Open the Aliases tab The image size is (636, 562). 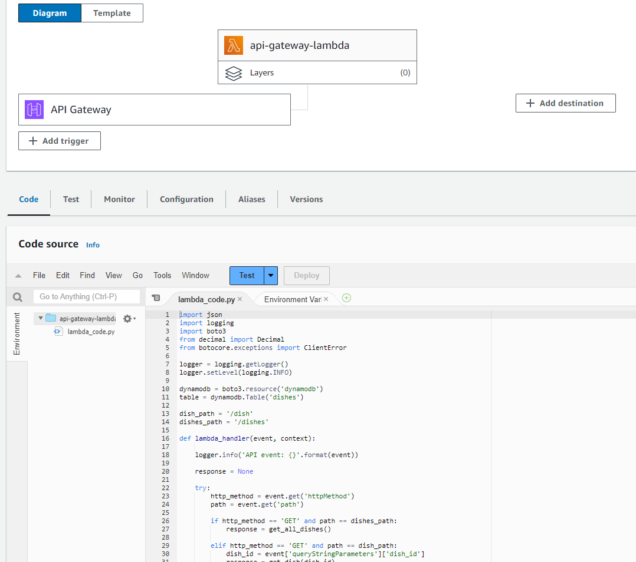[251, 199]
